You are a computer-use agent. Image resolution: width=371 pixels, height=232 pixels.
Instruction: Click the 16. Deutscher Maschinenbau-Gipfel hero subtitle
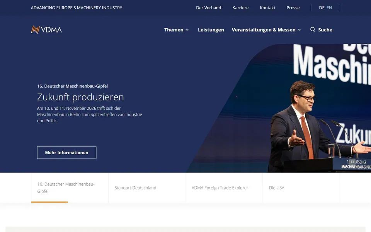coord(72,86)
